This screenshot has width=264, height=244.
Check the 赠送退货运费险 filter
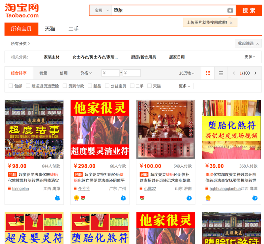tap(28, 86)
